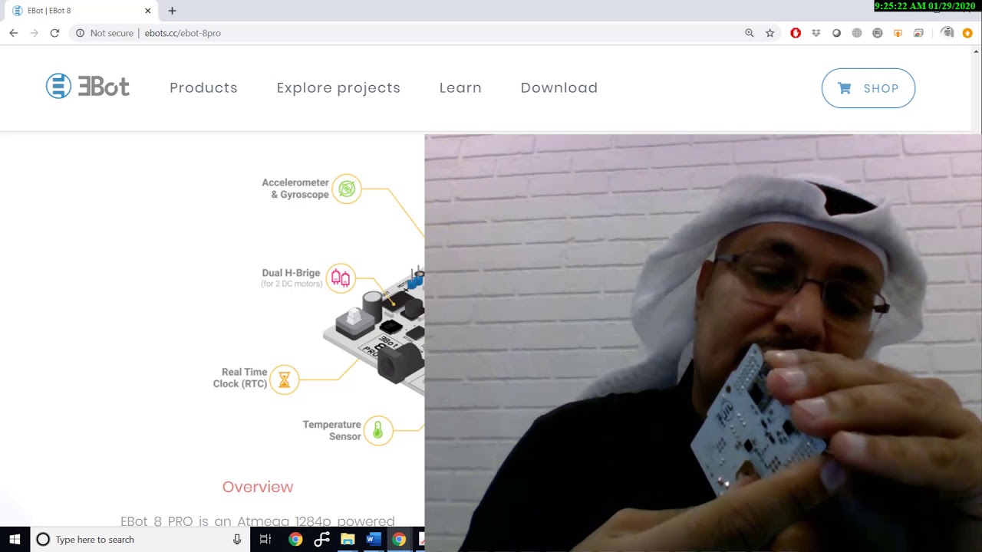This screenshot has width=982, height=552.
Task: Bookmark this page with the star icon
Action: [x=770, y=33]
